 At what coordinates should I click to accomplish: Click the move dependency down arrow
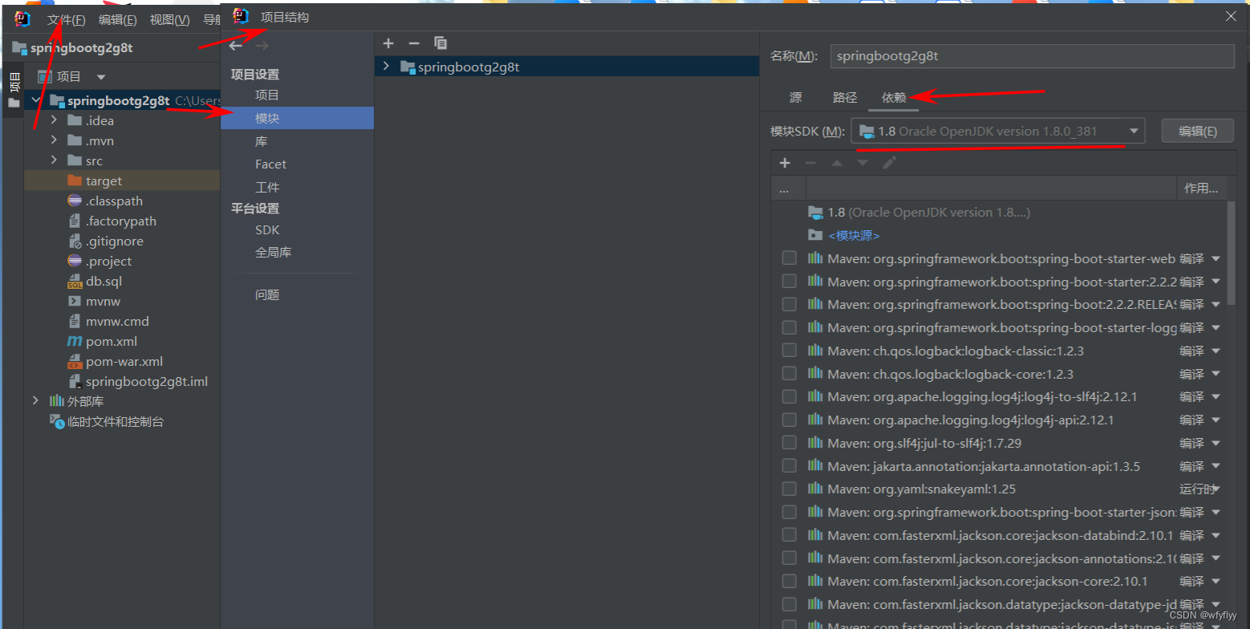click(862, 163)
